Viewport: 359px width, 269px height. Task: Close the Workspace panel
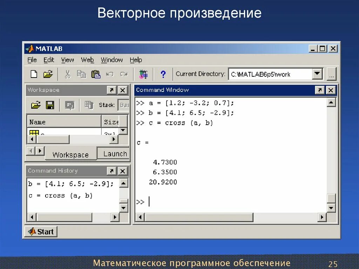123,90
